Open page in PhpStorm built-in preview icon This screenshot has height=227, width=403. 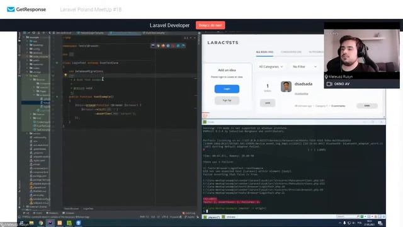(x=153, y=46)
